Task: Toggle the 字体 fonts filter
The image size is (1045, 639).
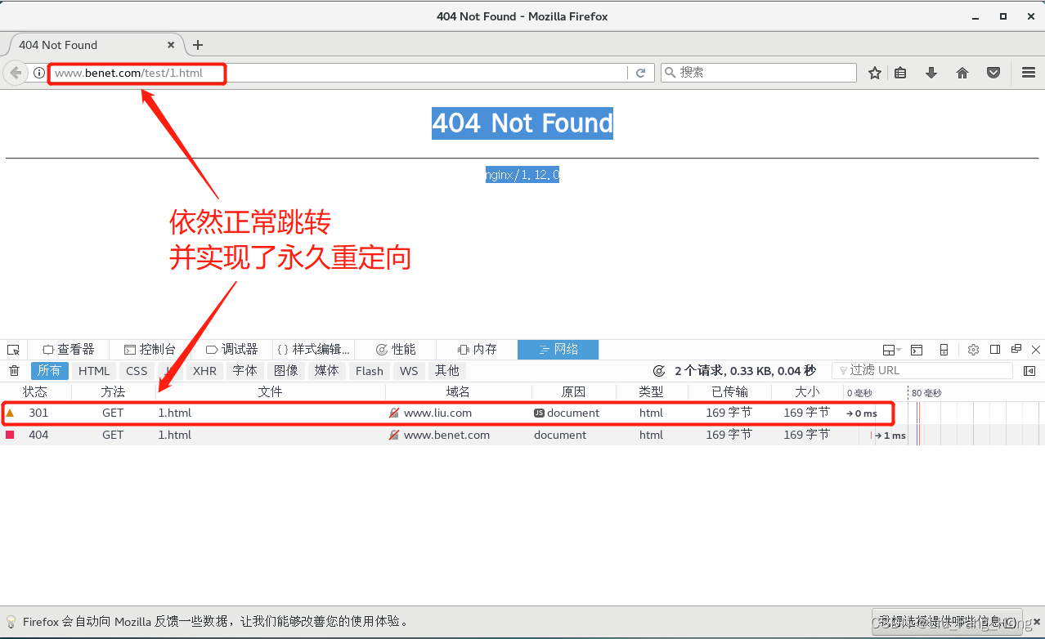Action: 244,371
